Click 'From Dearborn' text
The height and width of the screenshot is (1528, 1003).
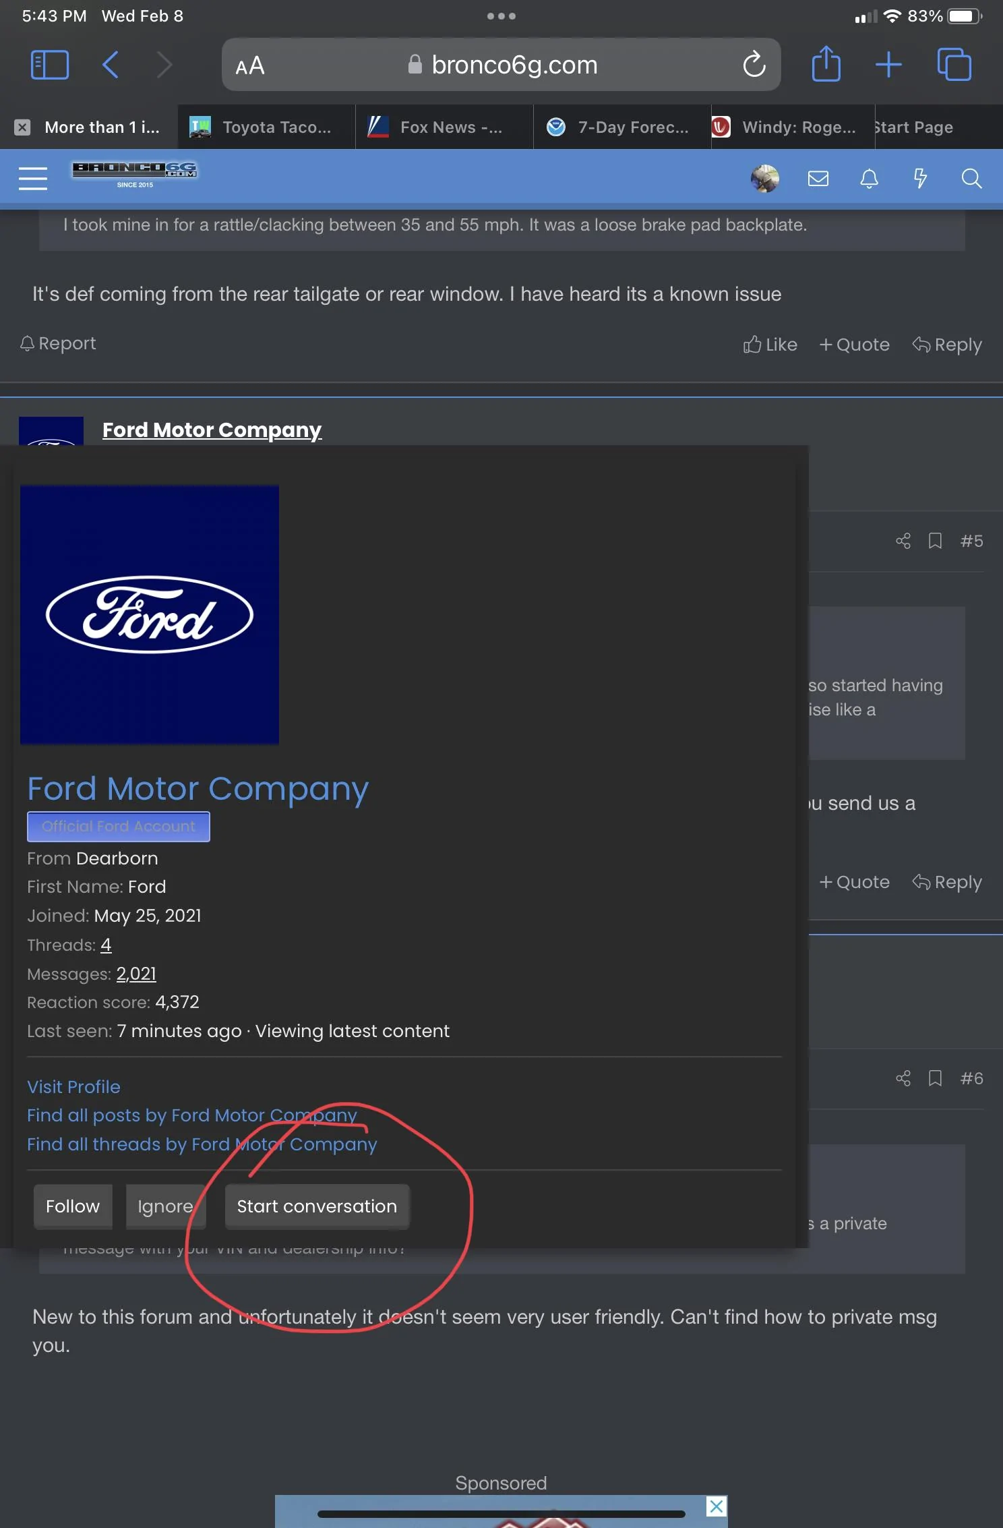pos(92,858)
